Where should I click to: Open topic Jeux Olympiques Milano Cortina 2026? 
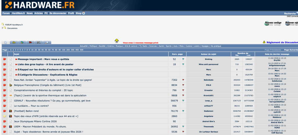[35, 122]
